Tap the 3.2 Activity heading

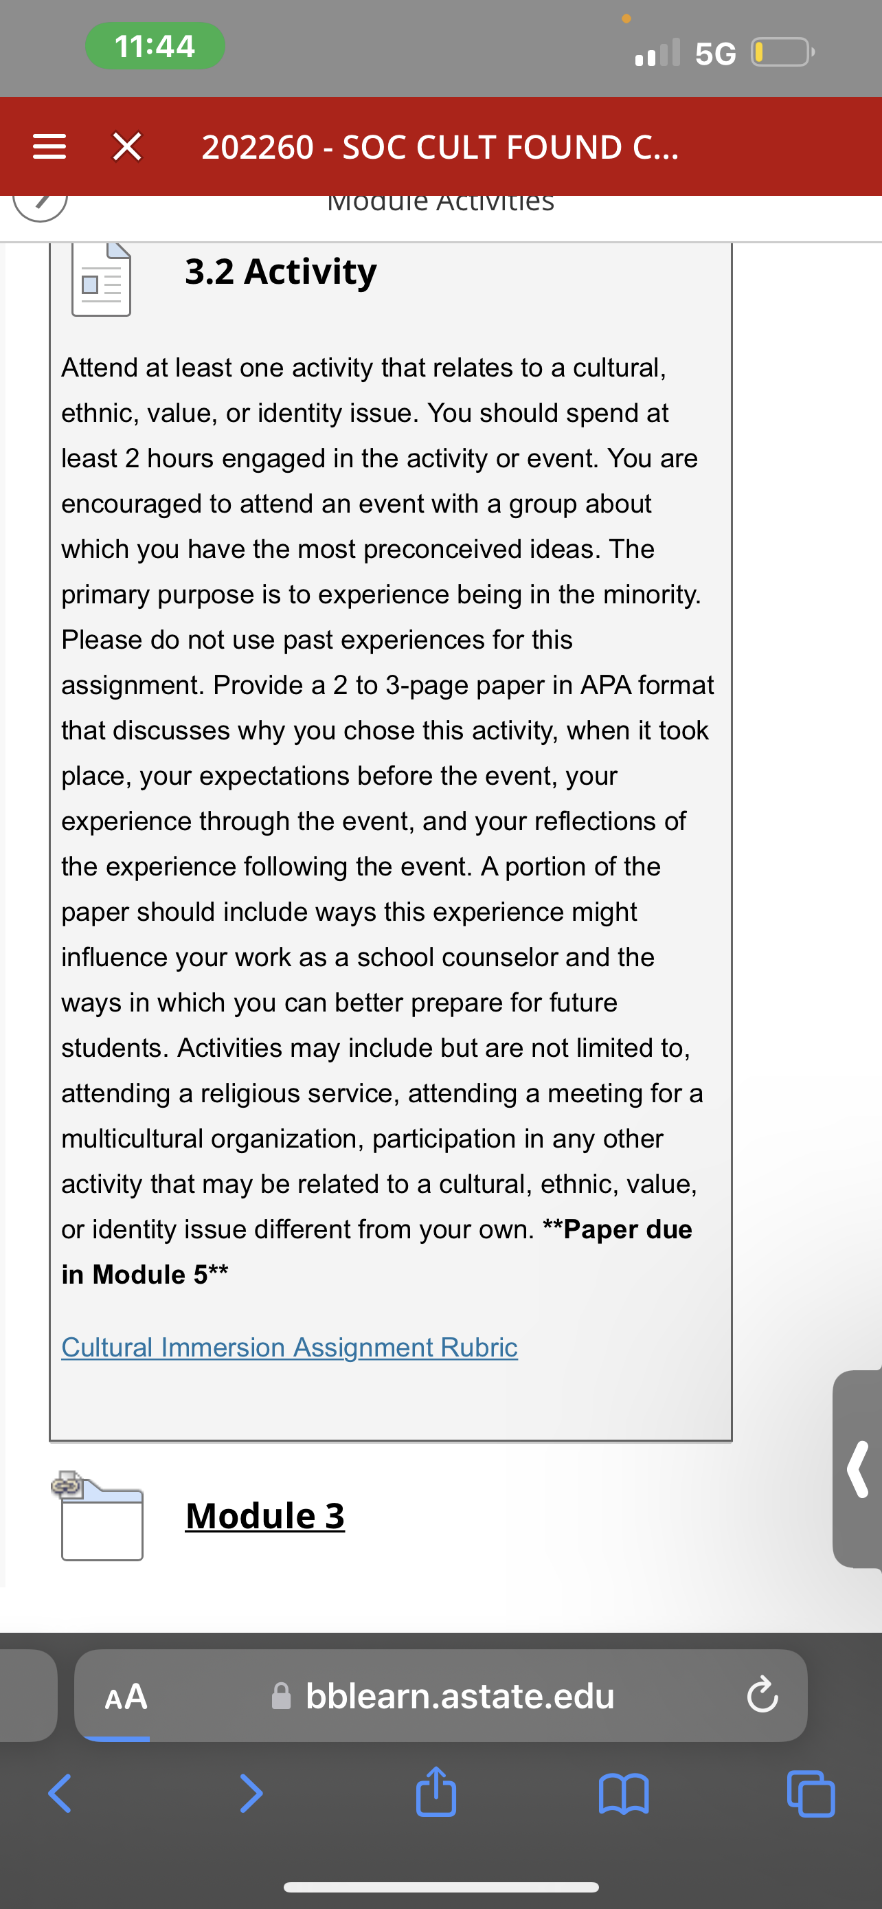click(x=281, y=271)
